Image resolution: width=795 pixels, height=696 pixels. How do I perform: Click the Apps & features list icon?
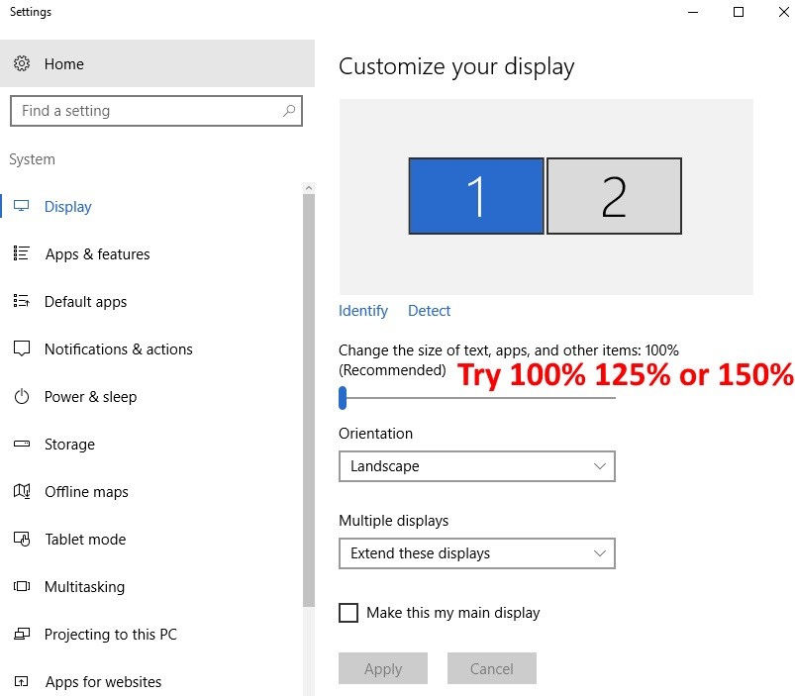tap(22, 254)
